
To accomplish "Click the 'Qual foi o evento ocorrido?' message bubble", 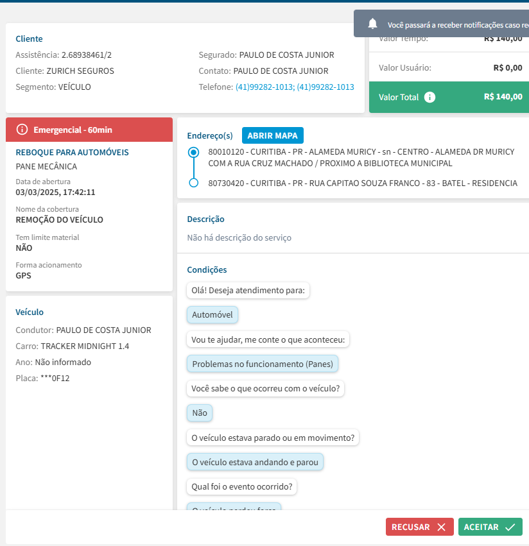I will [241, 486].
